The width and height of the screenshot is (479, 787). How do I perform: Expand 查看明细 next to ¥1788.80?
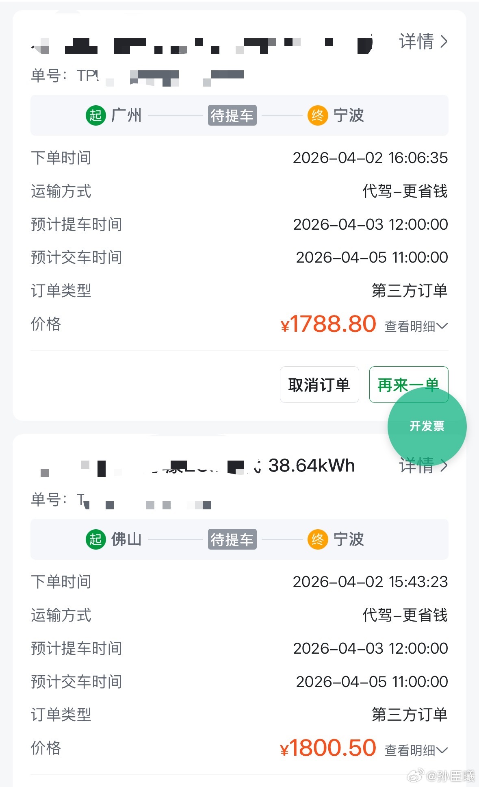coord(416,326)
